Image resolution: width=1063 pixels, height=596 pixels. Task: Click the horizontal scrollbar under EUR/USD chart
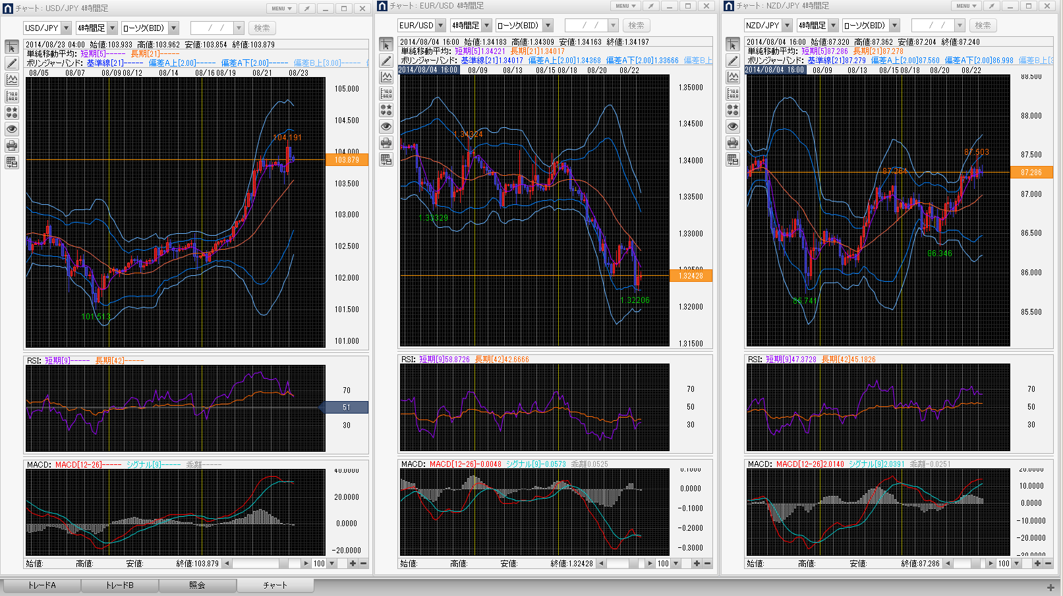[623, 564]
